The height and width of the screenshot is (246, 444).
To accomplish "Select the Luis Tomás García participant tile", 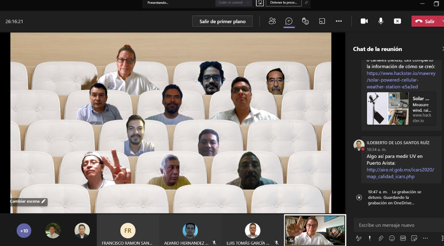I will [253, 230].
